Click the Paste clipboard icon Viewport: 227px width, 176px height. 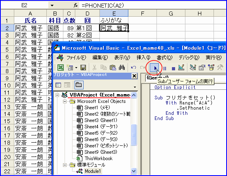[113, 68]
